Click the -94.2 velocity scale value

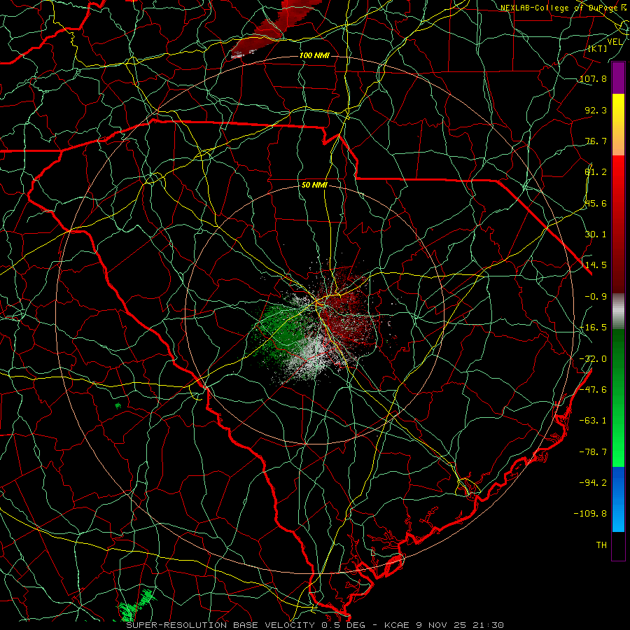(593, 482)
